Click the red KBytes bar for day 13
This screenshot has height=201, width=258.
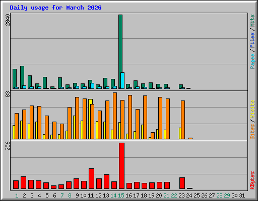click(x=106, y=182)
